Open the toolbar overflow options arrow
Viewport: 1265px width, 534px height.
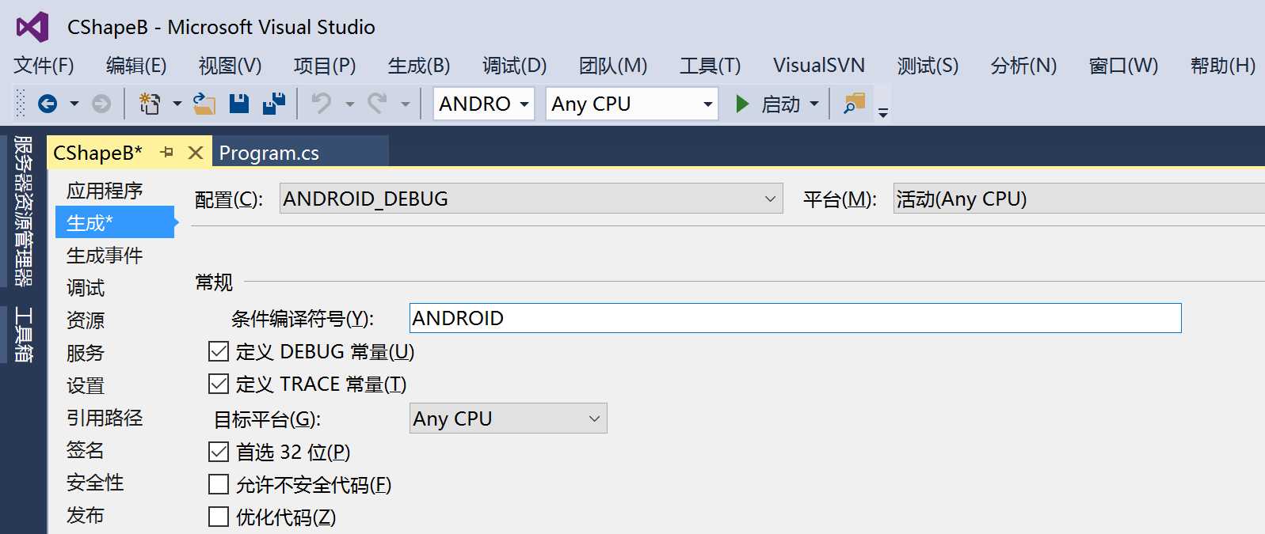coord(883,113)
